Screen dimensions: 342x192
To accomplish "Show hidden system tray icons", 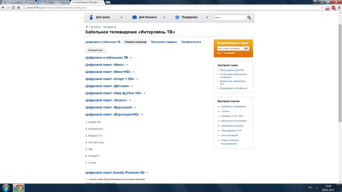I will tap(317, 188).
